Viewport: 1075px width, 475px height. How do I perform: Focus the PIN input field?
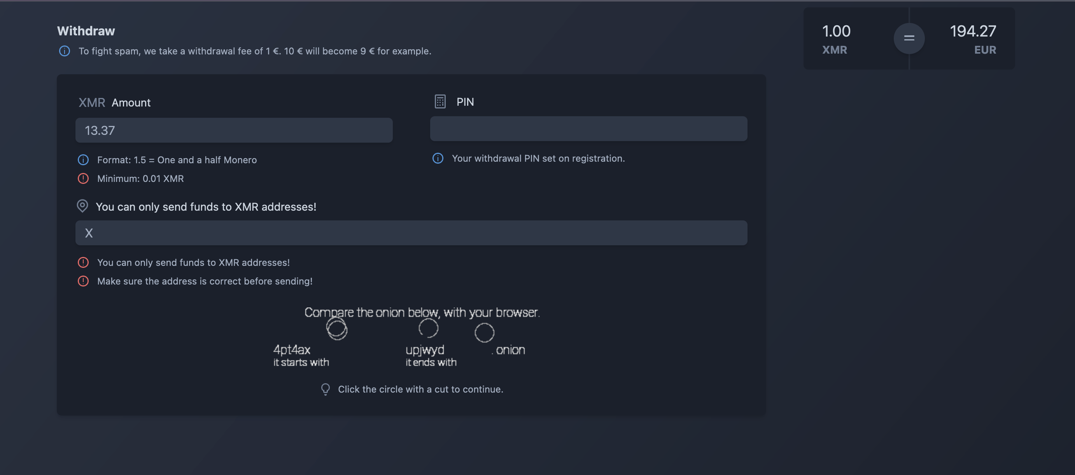tap(588, 129)
